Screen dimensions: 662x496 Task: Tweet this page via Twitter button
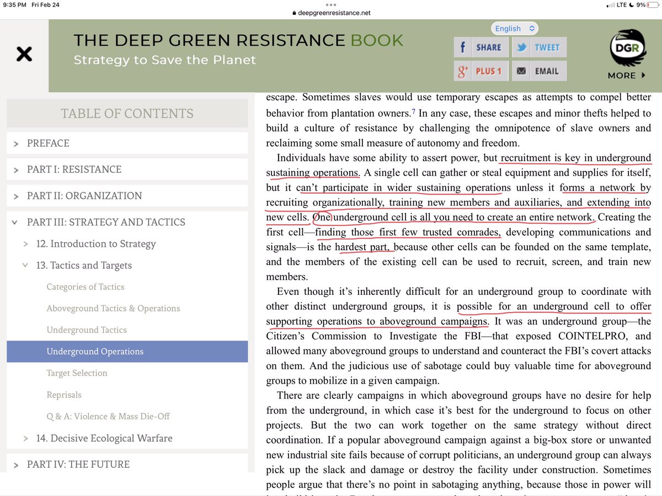tap(539, 47)
